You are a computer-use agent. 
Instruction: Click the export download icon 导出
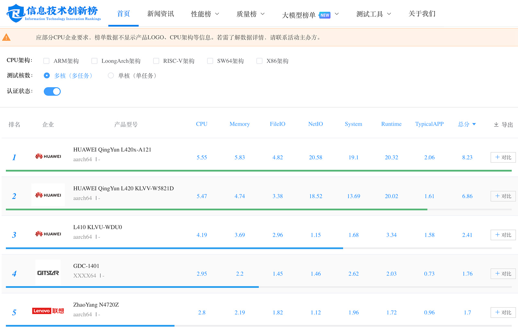(x=496, y=125)
